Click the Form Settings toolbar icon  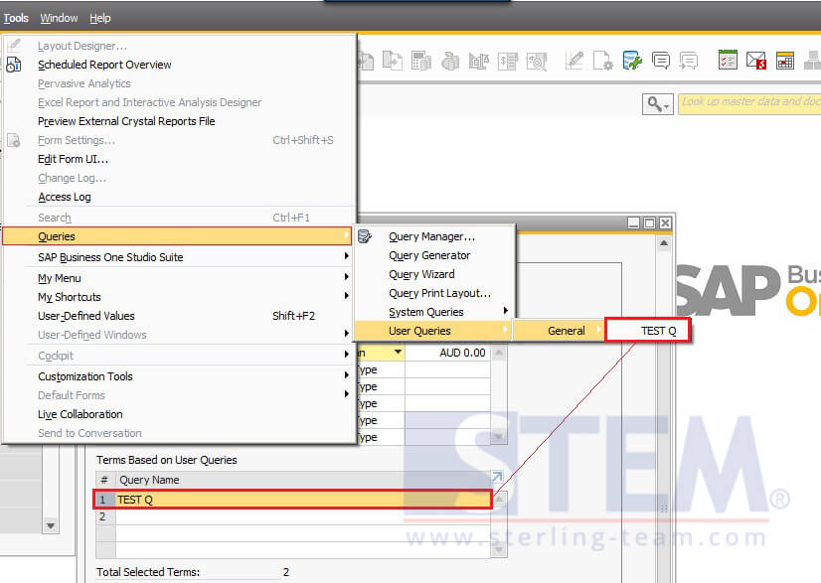coord(603,61)
